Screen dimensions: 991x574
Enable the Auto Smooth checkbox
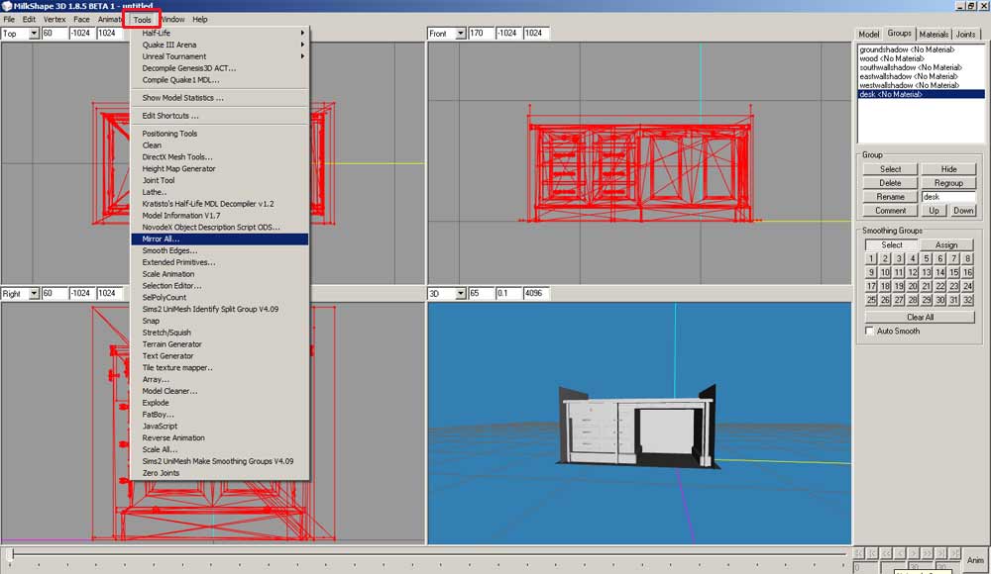(871, 331)
